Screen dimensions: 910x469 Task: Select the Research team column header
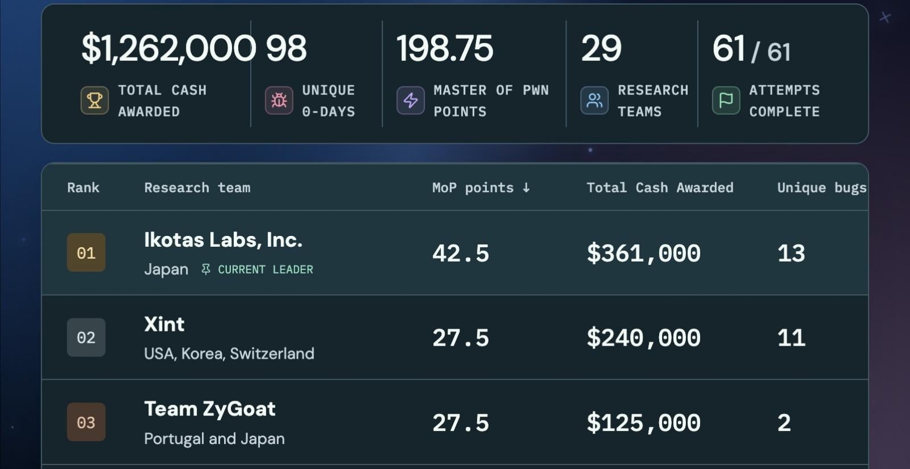(197, 188)
